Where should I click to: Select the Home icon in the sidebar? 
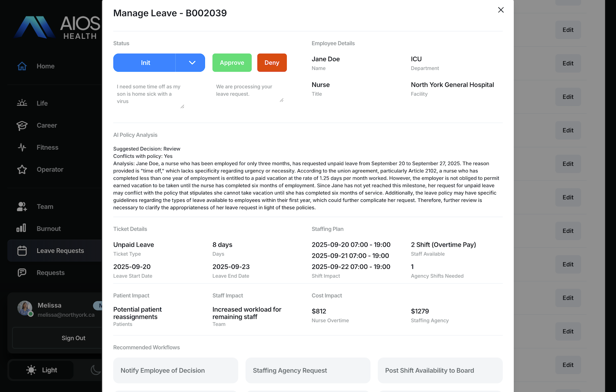tap(22, 66)
